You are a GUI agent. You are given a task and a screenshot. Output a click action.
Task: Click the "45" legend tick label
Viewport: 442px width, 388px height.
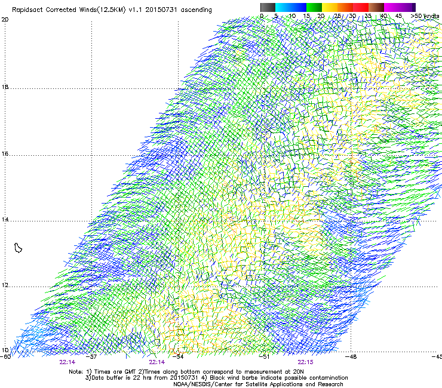pyautogui.click(x=398, y=16)
